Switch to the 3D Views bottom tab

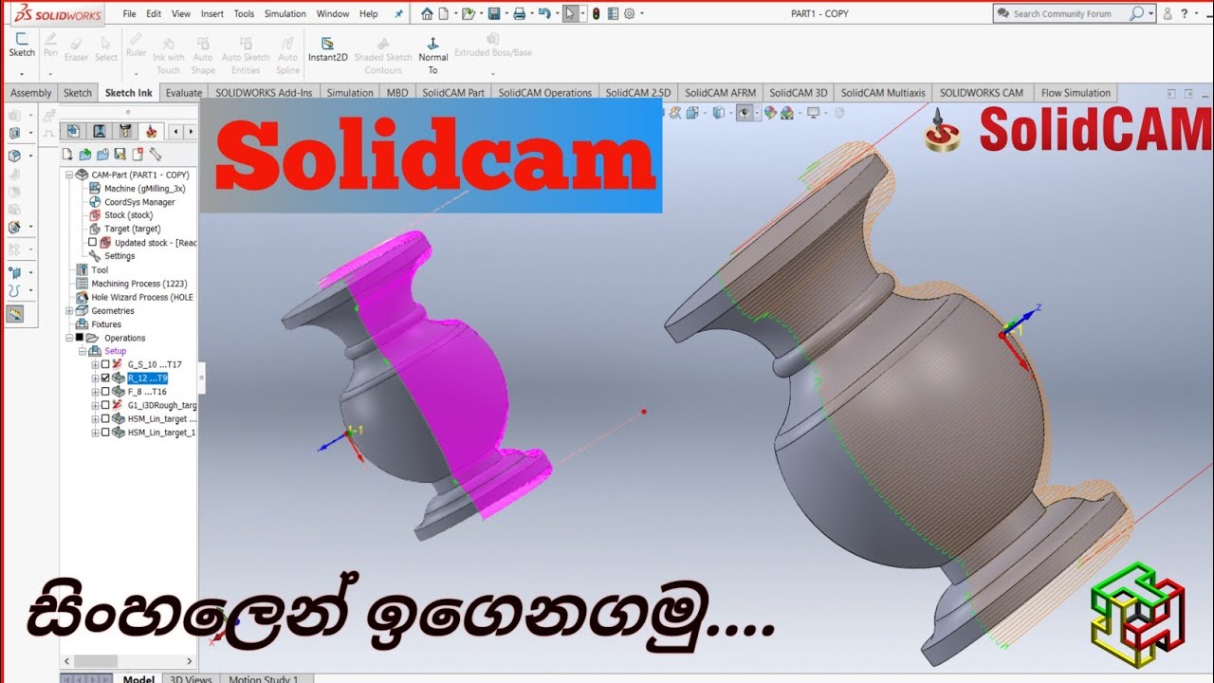[x=190, y=679]
